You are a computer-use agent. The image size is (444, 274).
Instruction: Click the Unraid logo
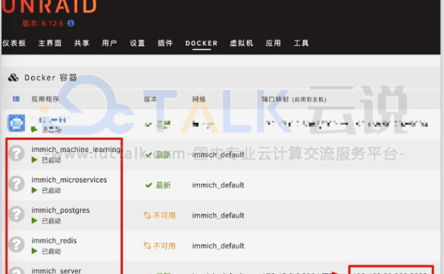49,6
